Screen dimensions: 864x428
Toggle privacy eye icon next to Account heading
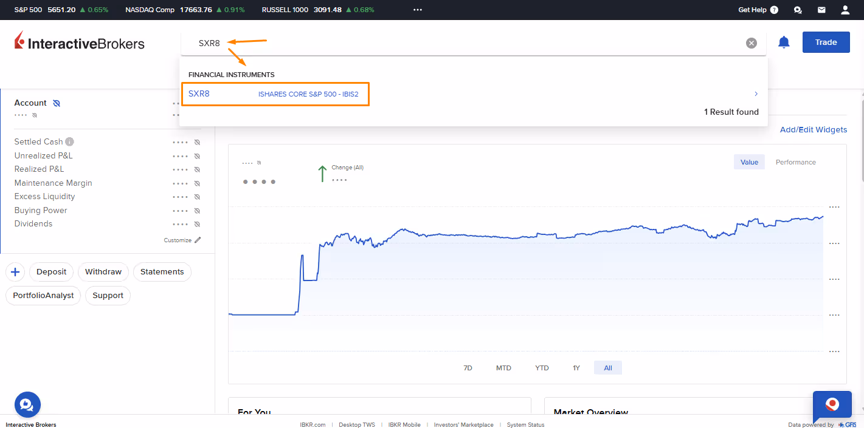57,103
